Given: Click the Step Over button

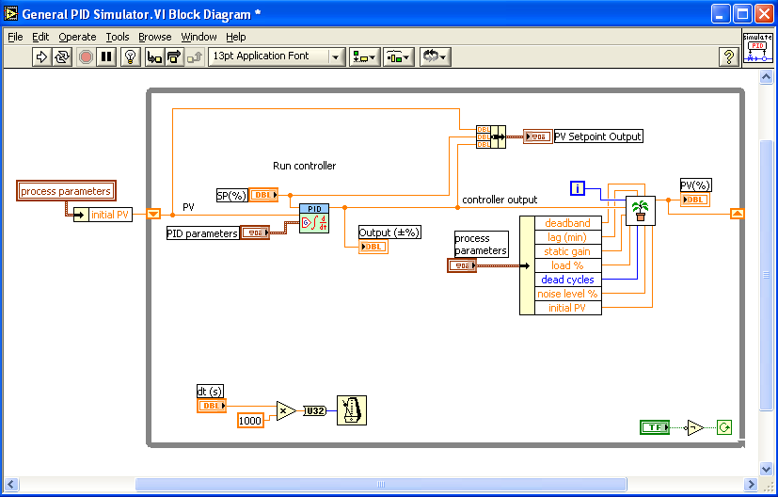Looking at the screenshot, I should (x=174, y=56).
